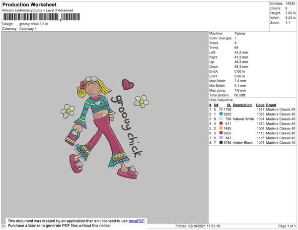Screen dimensions: 298x230
Task: Click the barcode in the header
Action: [x=41, y=17]
